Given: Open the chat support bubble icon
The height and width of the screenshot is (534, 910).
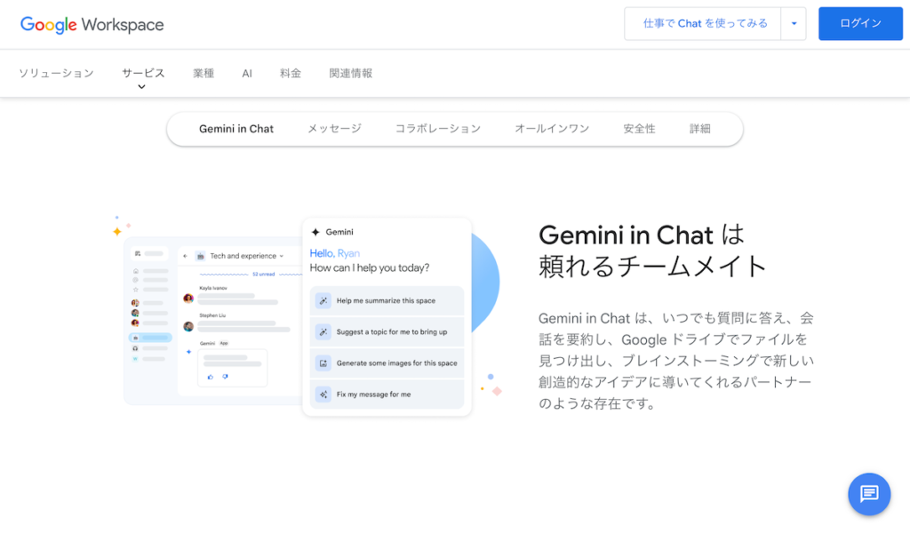Looking at the screenshot, I should tap(869, 494).
